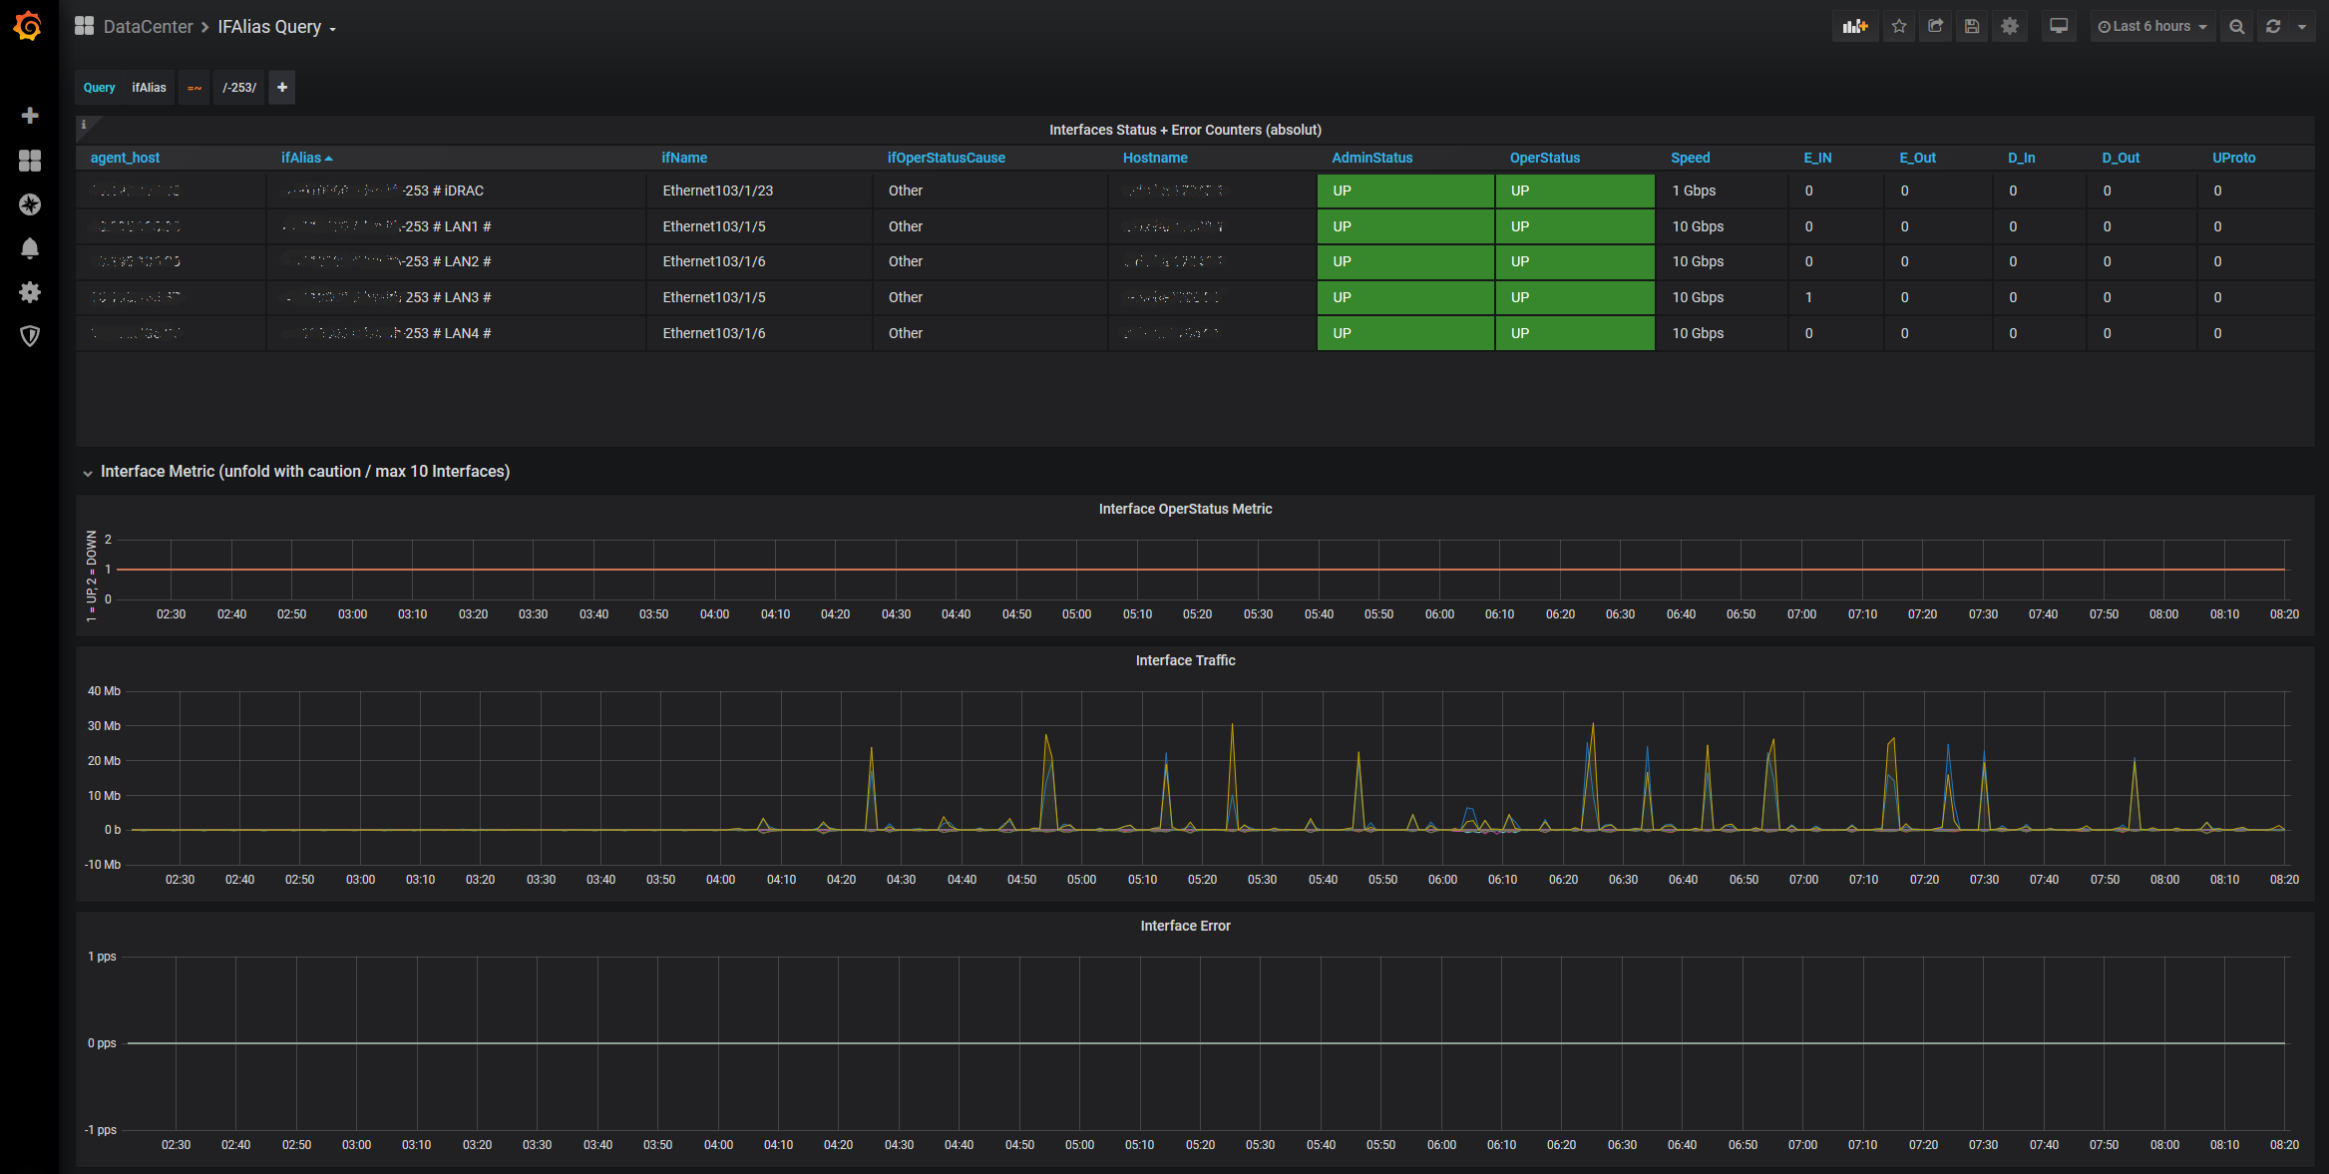Open the Create plus menu in sidebar
Image resolution: width=2329 pixels, height=1174 pixels.
(30, 116)
